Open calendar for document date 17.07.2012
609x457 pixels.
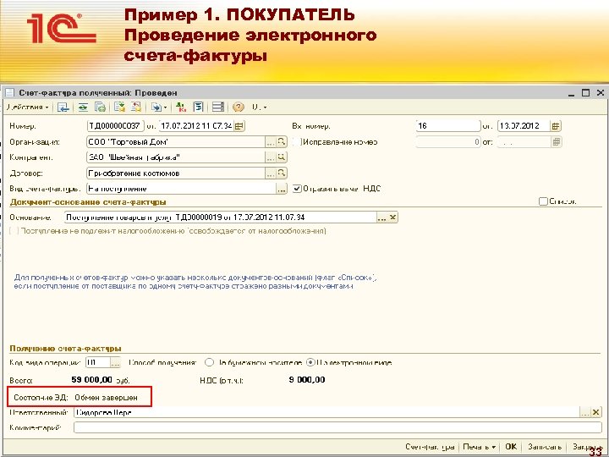point(239,126)
